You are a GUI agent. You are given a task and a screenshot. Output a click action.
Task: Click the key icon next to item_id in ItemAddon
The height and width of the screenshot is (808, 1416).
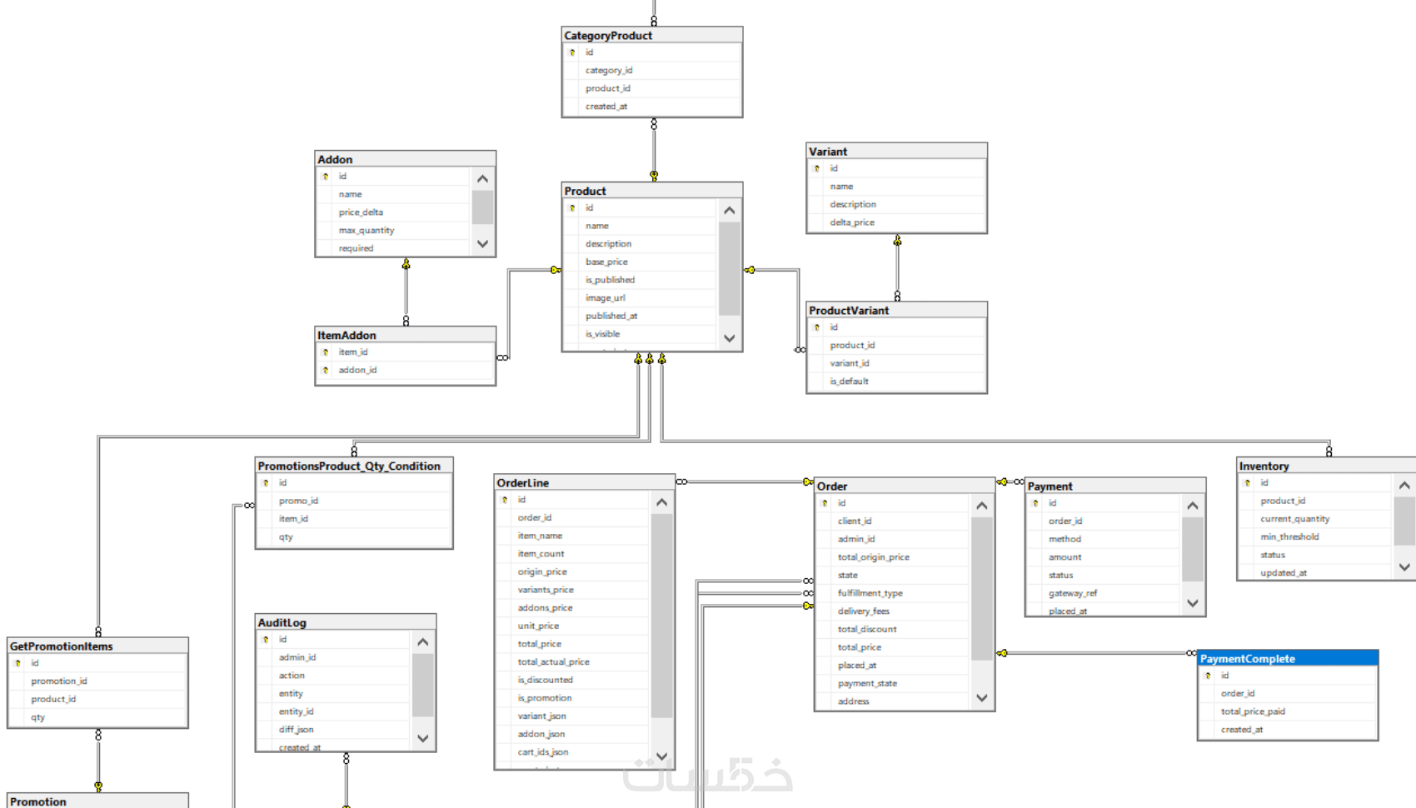[326, 352]
